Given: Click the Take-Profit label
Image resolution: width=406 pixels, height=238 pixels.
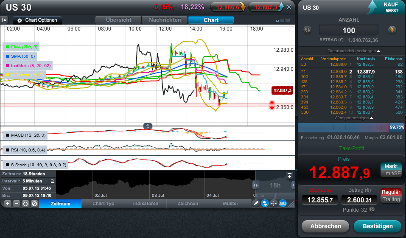Looking at the screenshot, I should [x=352, y=148].
